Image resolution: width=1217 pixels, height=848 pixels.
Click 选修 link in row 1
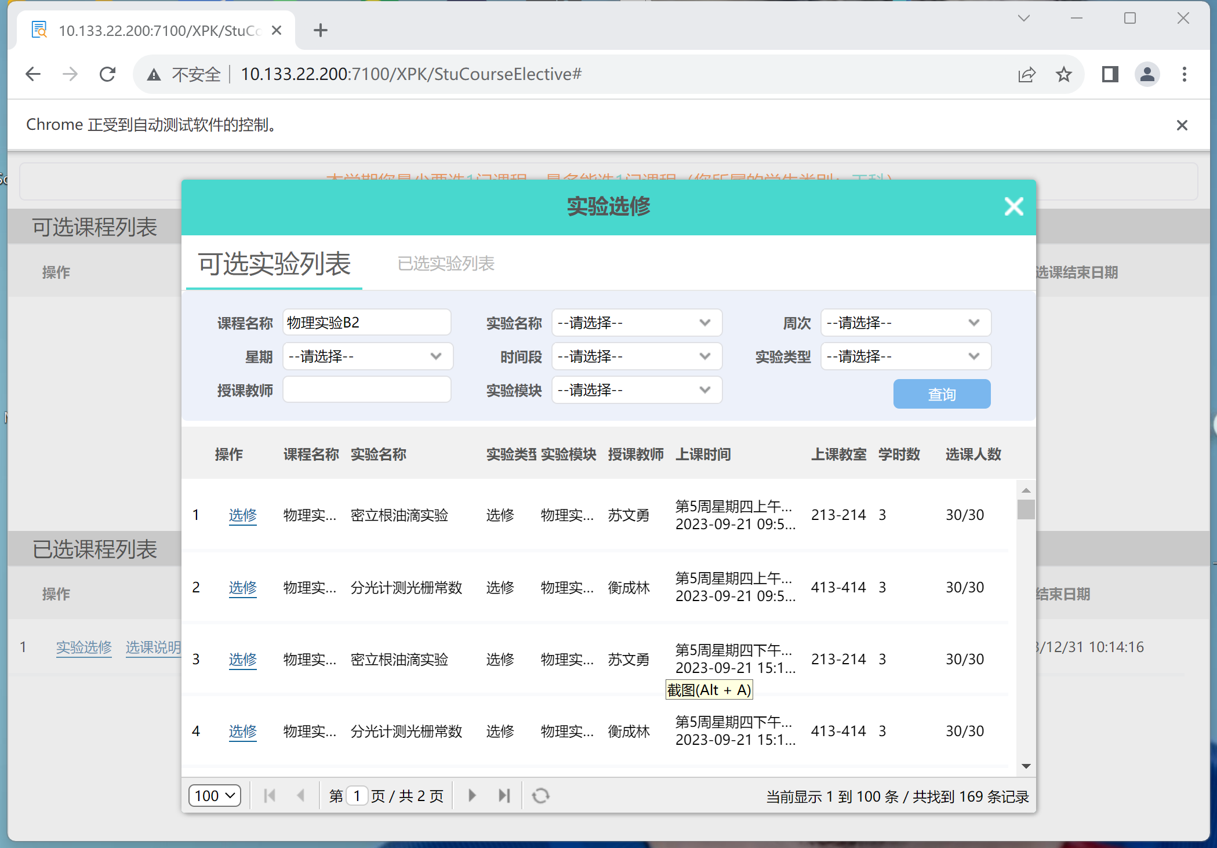[242, 515]
